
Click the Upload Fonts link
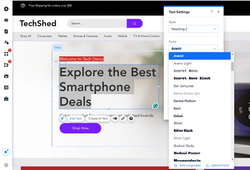[x=217, y=165]
